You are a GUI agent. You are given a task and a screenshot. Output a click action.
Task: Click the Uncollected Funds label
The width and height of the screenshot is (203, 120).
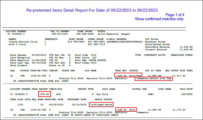click(157, 44)
